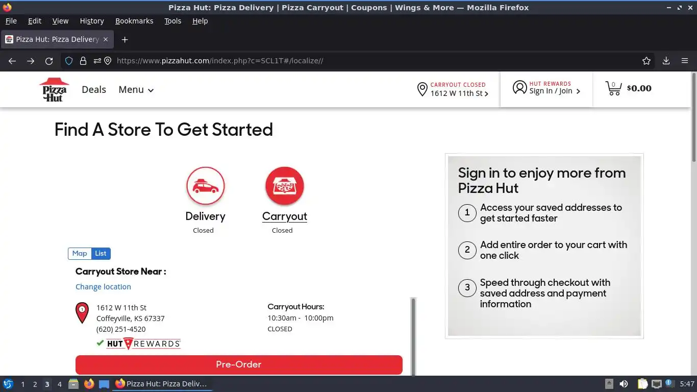Click the location permission icon in URL bar
697x392 pixels.
tap(108, 61)
